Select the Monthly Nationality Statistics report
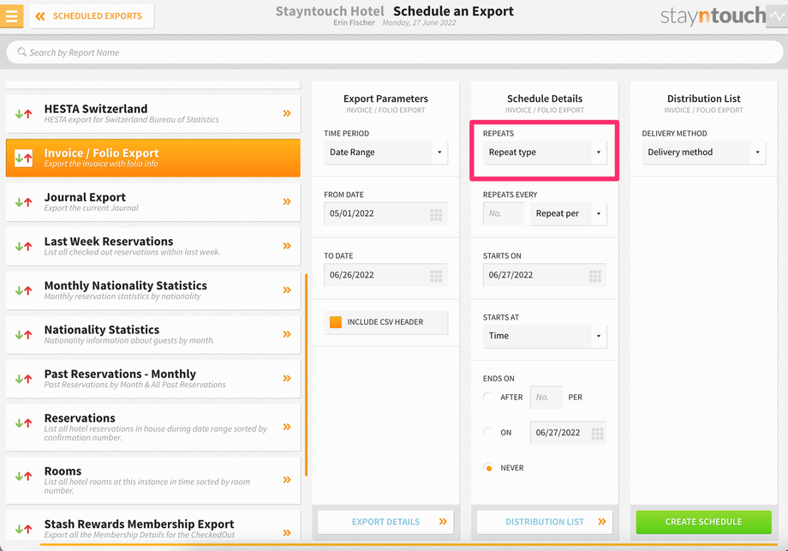The height and width of the screenshot is (551, 788). tap(153, 290)
